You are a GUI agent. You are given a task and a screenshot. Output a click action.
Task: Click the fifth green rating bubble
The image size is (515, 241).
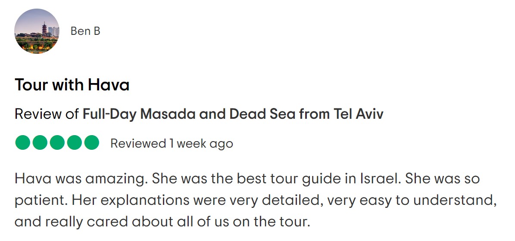(91, 142)
